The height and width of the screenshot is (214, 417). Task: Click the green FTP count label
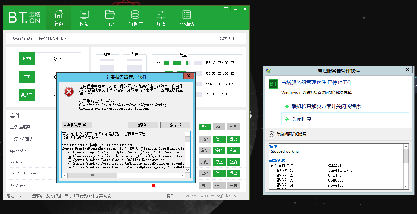27,77
